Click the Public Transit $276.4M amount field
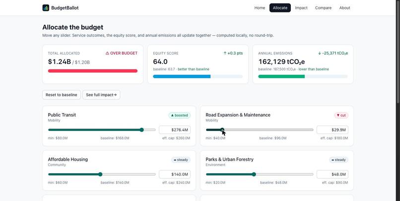400x201 pixels. coord(175,130)
